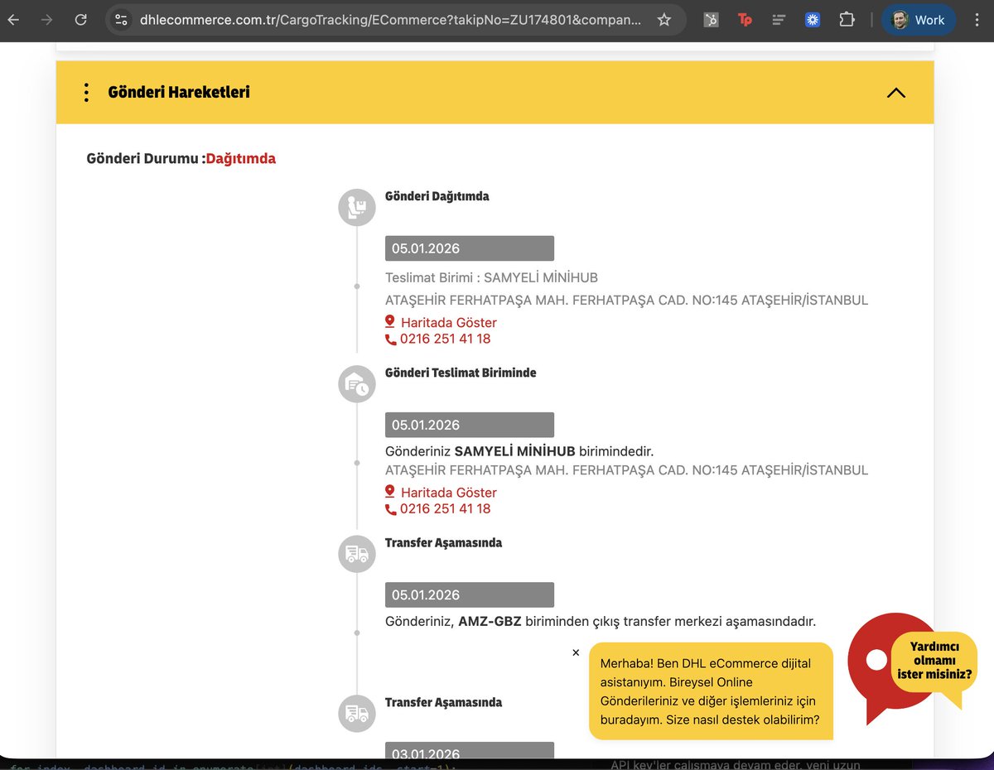Switch to the Work Chrome profile
The image size is (994, 770).
click(x=918, y=19)
